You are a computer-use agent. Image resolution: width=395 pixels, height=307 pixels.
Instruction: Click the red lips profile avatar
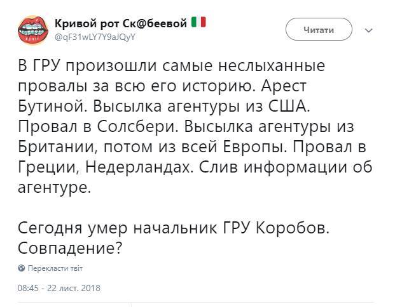tap(32, 30)
